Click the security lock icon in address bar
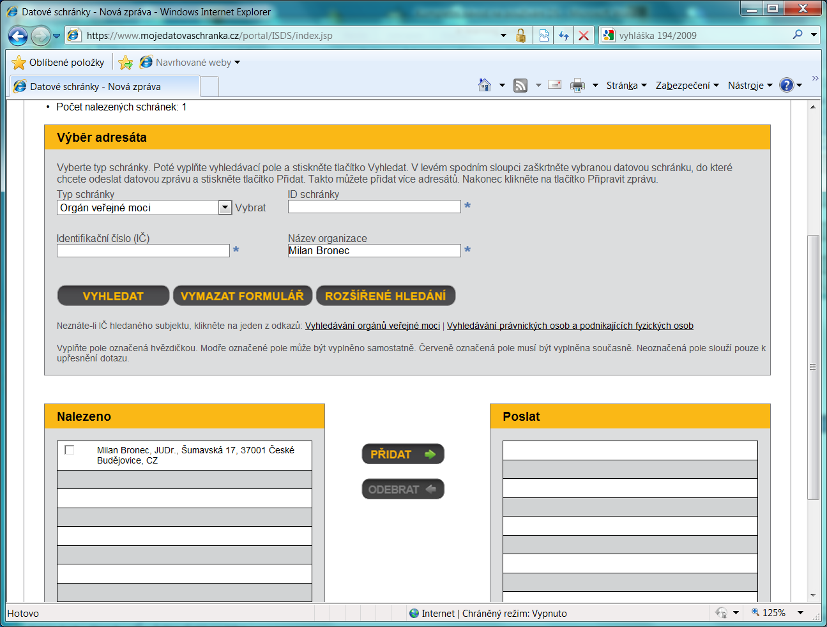The height and width of the screenshot is (627, 827). pos(521,36)
